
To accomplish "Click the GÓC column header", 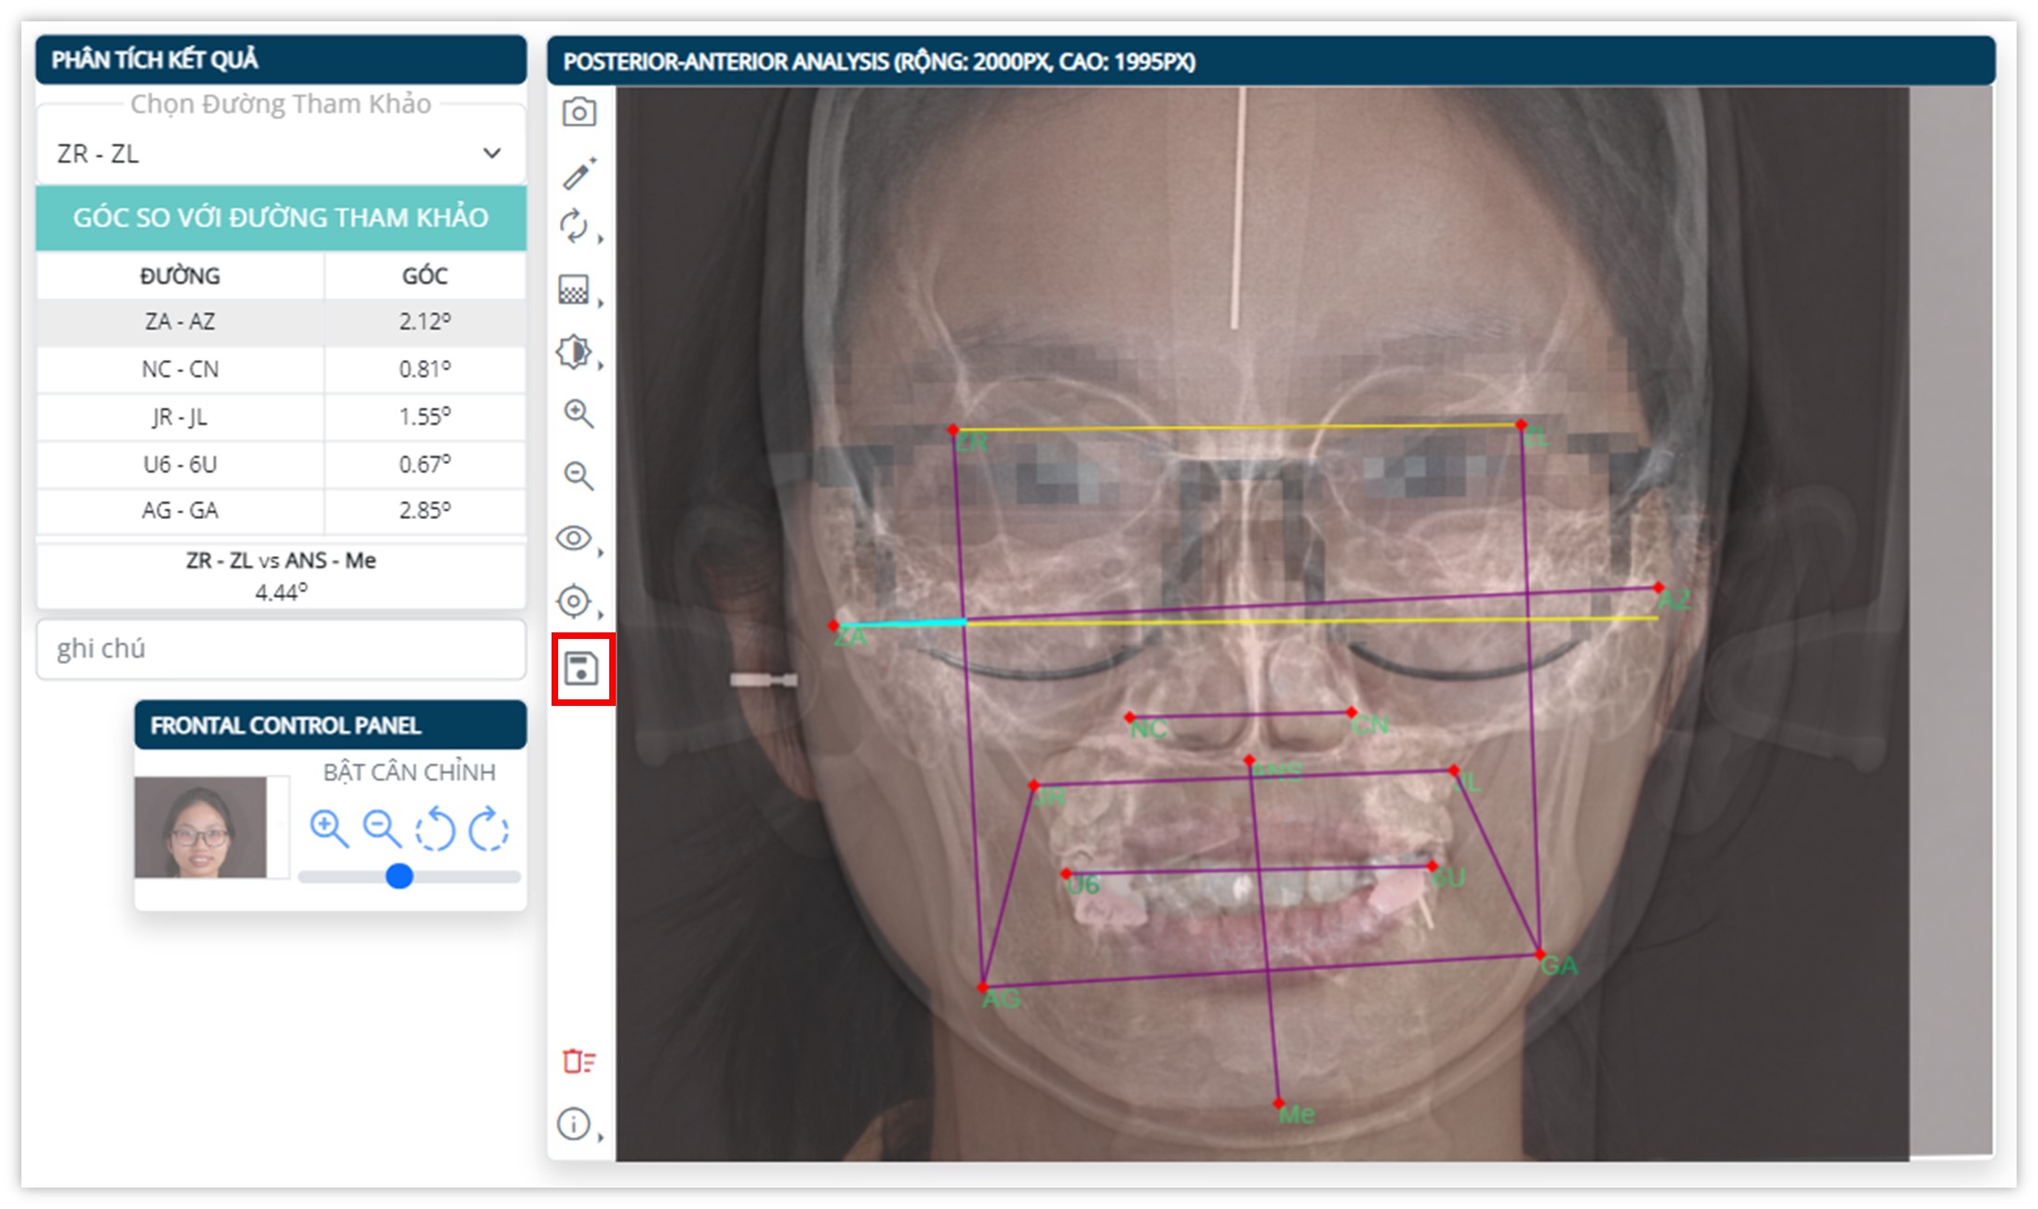I will point(425,276).
